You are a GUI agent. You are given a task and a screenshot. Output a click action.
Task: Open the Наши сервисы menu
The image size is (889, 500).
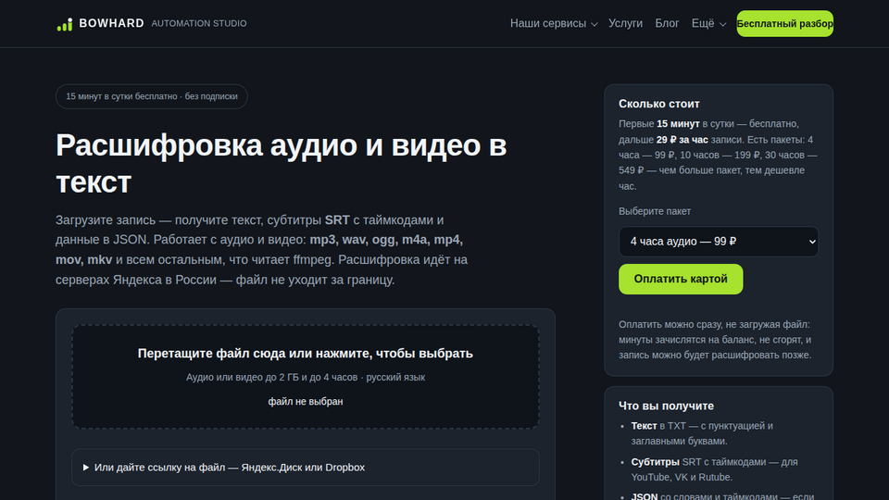tap(554, 23)
